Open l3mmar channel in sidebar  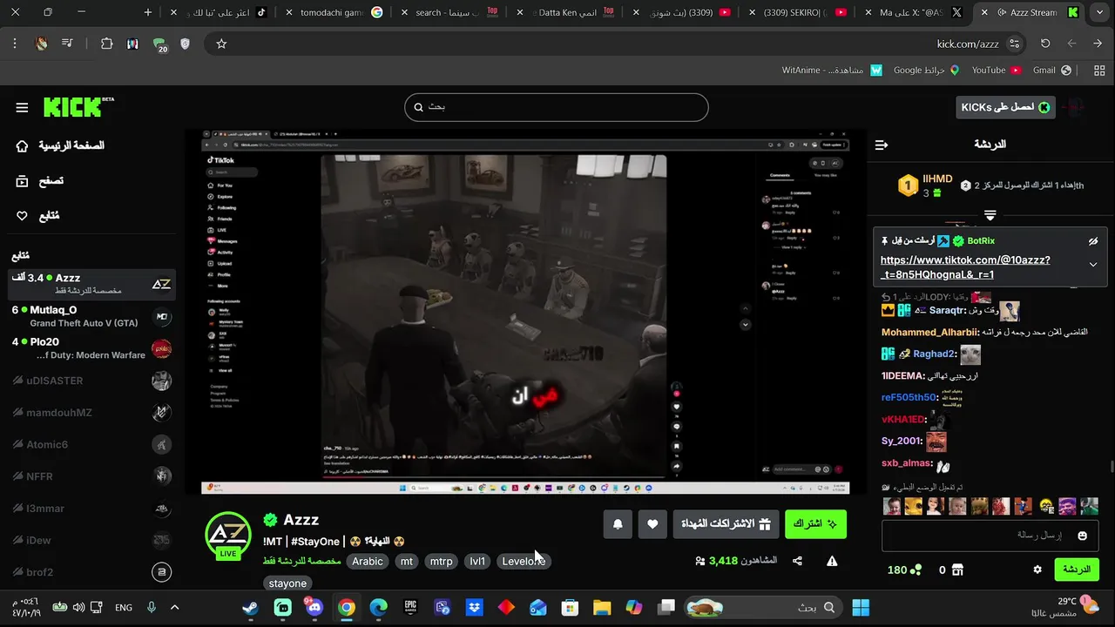[91, 509]
